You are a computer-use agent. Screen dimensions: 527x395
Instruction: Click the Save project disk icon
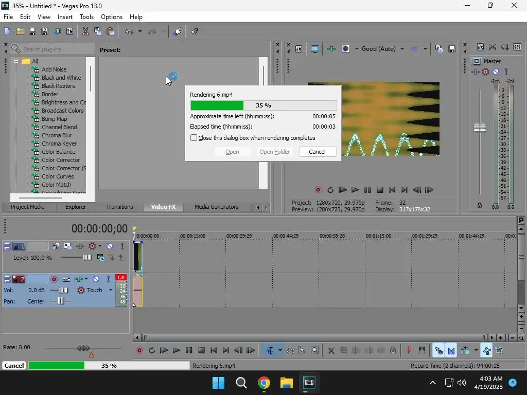click(32, 31)
